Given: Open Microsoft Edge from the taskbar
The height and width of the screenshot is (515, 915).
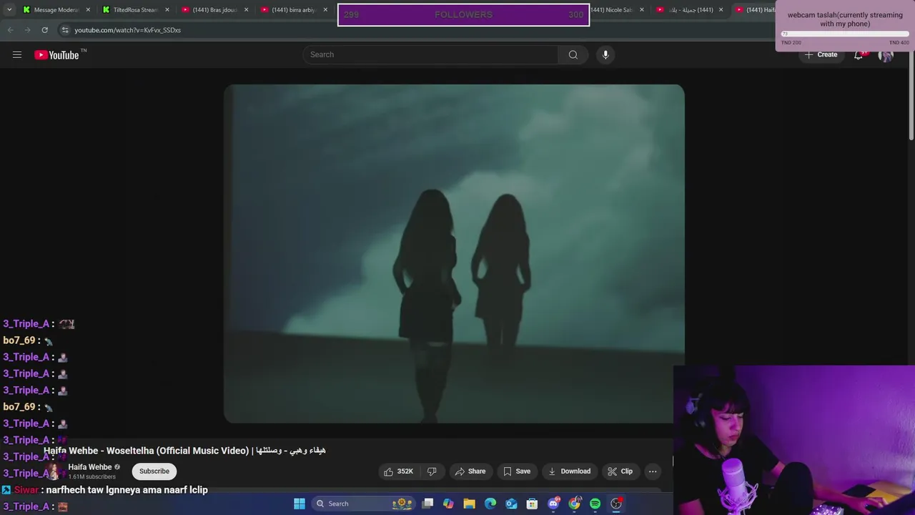Looking at the screenshot, I should coord(490,504).
